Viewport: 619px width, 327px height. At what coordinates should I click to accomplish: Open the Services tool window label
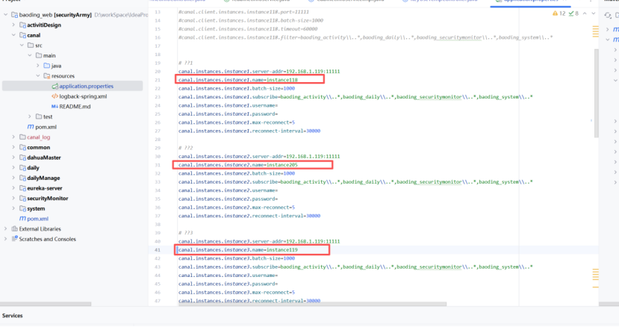tap(13, 316)
